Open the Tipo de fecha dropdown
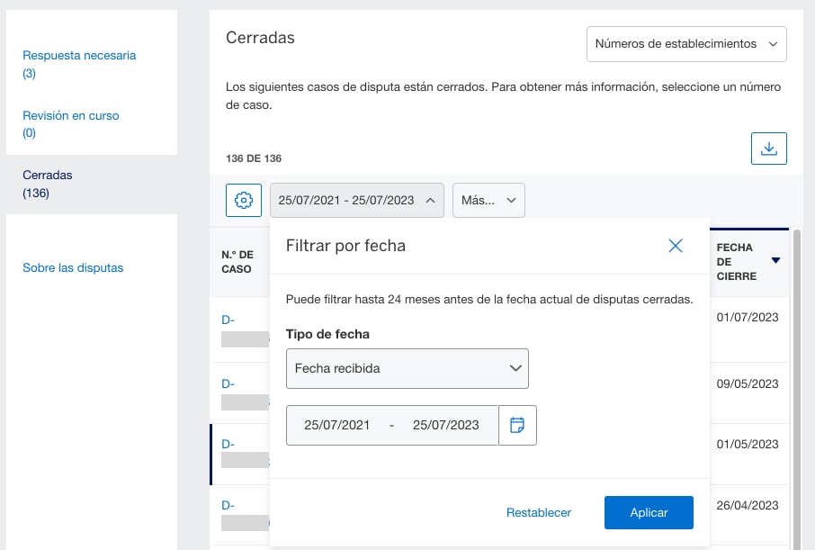The image size is (815, 550). click(407, 368)
